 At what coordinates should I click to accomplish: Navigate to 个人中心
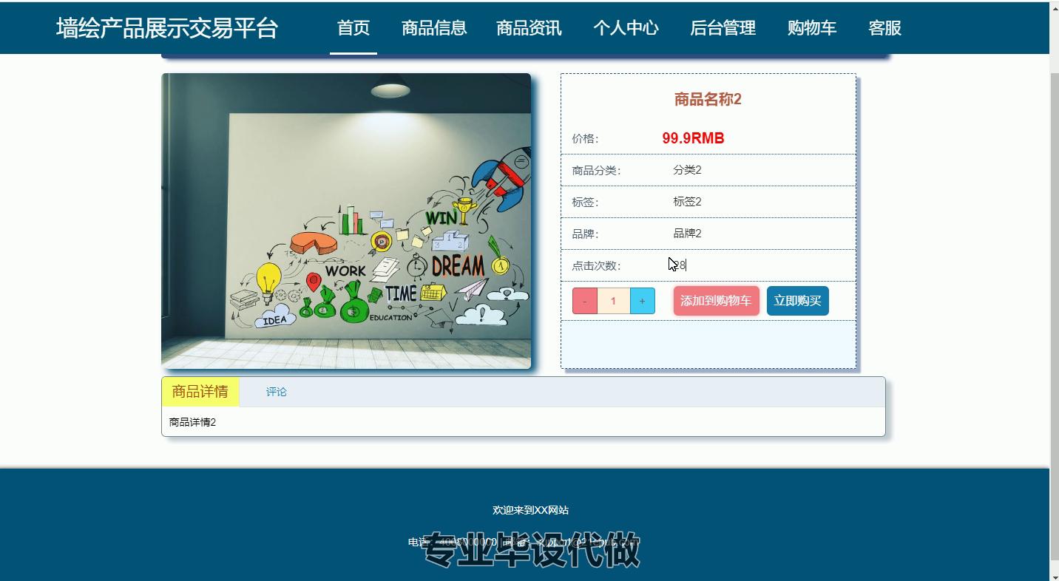click(626, 28)
